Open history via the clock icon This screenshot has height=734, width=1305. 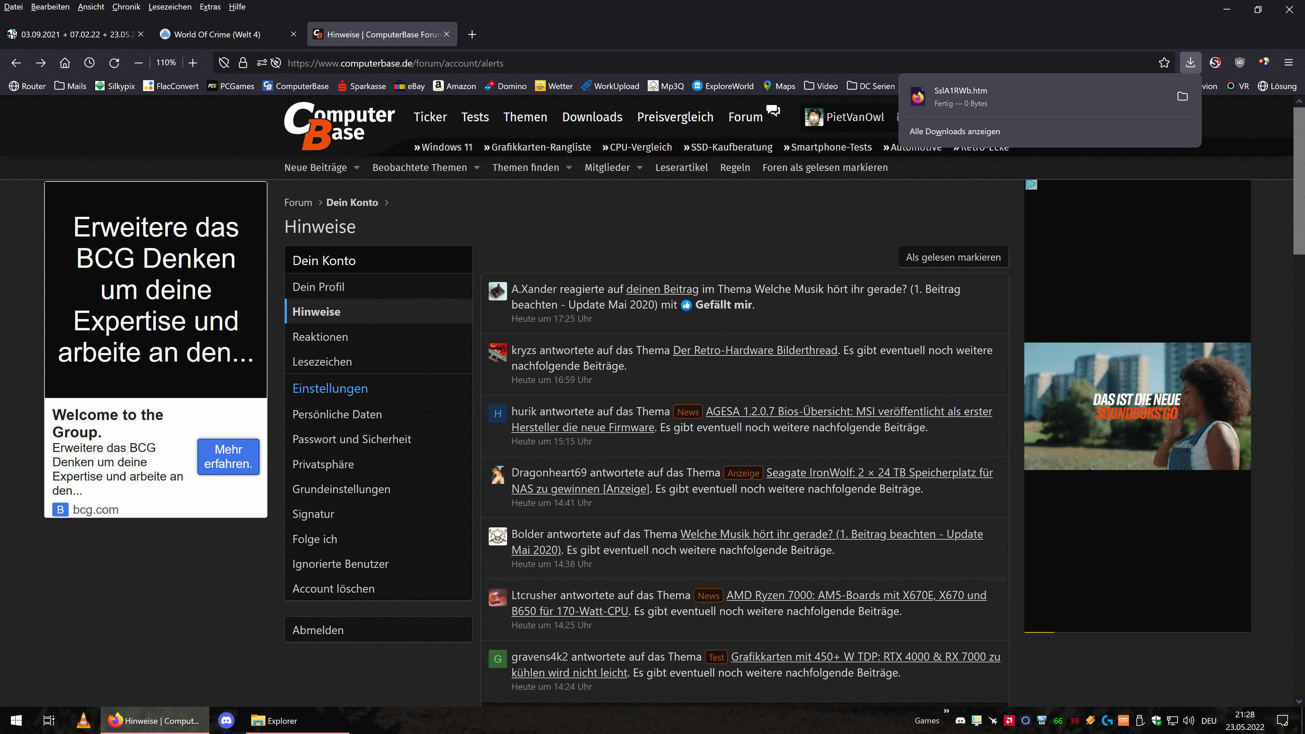(90, 63)
